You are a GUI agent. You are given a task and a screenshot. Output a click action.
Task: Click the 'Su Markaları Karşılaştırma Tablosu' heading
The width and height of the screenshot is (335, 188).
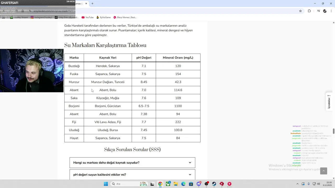[x=105, y=45]
